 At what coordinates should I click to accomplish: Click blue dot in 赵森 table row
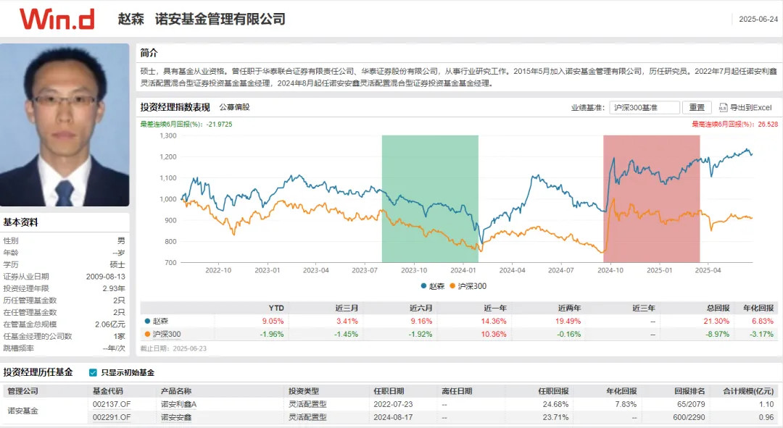click(147, 322)
